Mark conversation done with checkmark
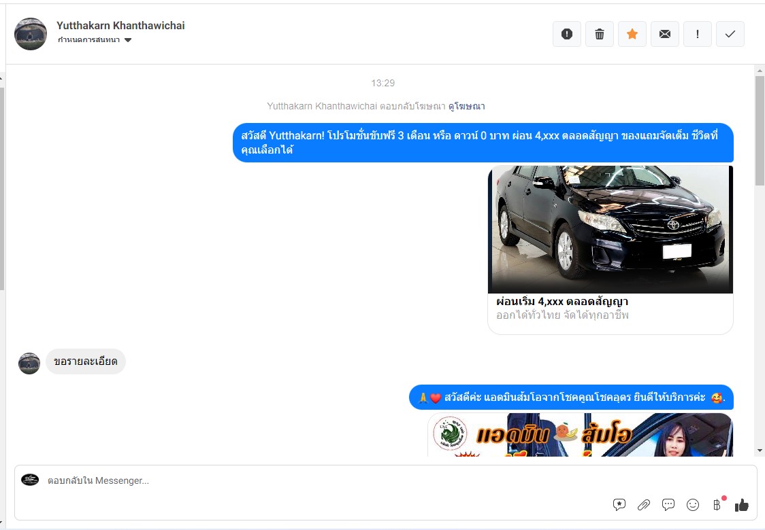Image resolution: width=765 pixels, height=530 pixels. click(x=730, y=34)
